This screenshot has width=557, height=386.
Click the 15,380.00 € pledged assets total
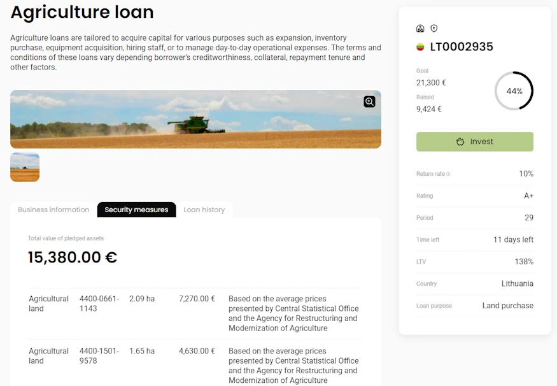(73, 257)
